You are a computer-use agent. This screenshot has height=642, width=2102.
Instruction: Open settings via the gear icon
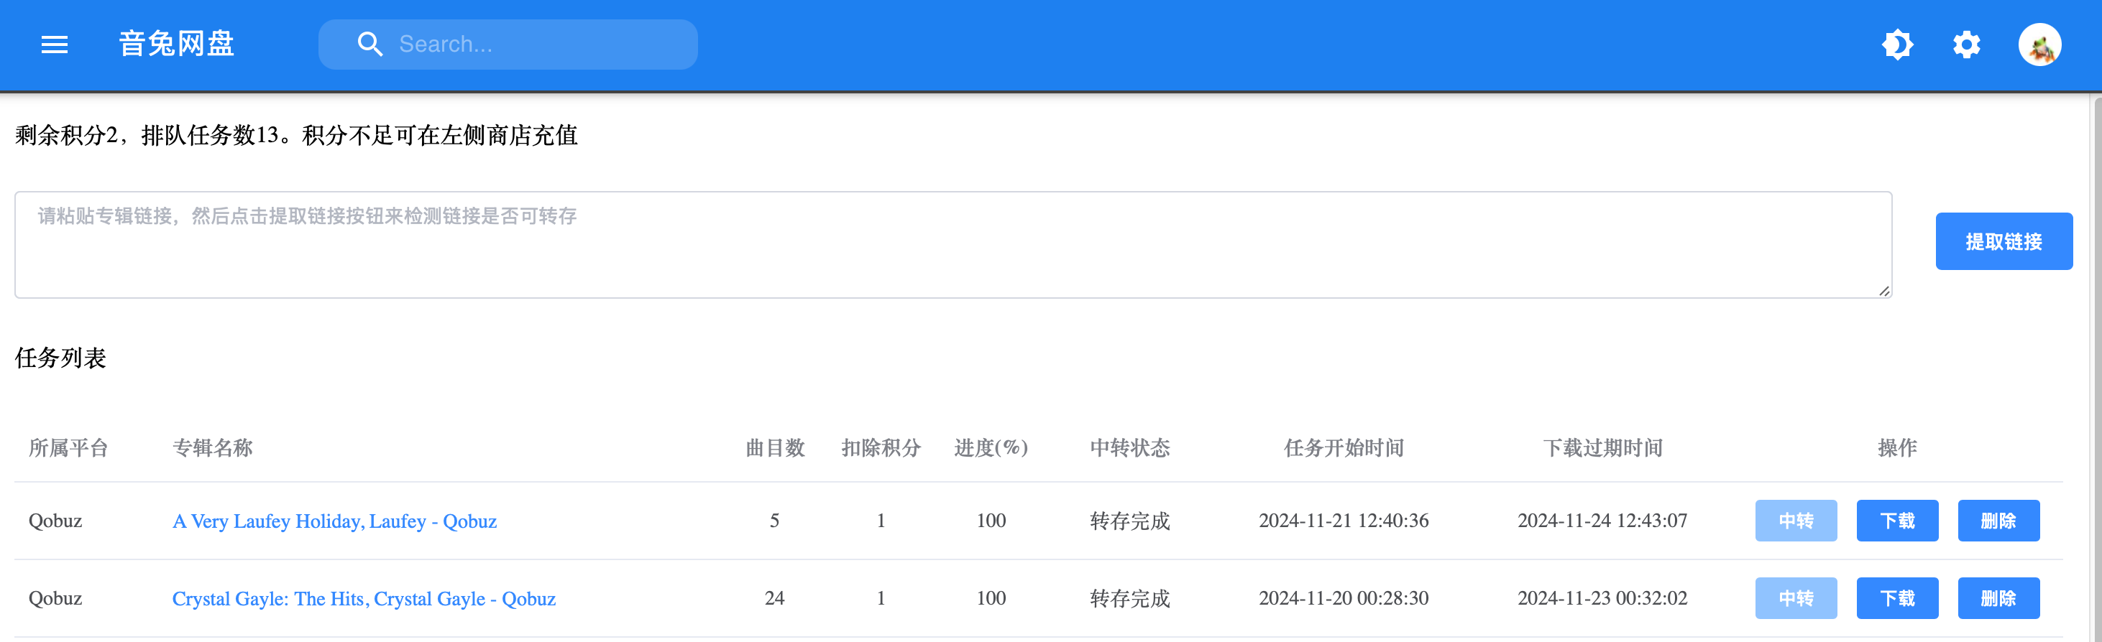click(1967, 45)
